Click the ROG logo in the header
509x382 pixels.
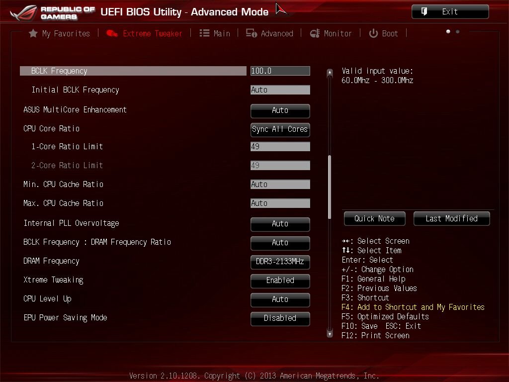(x=23, y=12)
